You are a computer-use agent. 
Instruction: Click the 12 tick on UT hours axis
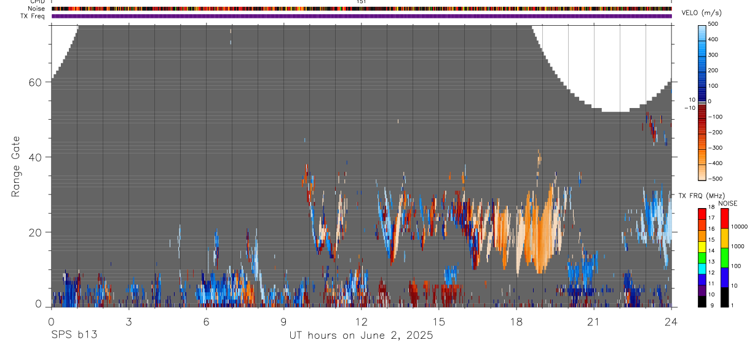[x=361, y=322]
